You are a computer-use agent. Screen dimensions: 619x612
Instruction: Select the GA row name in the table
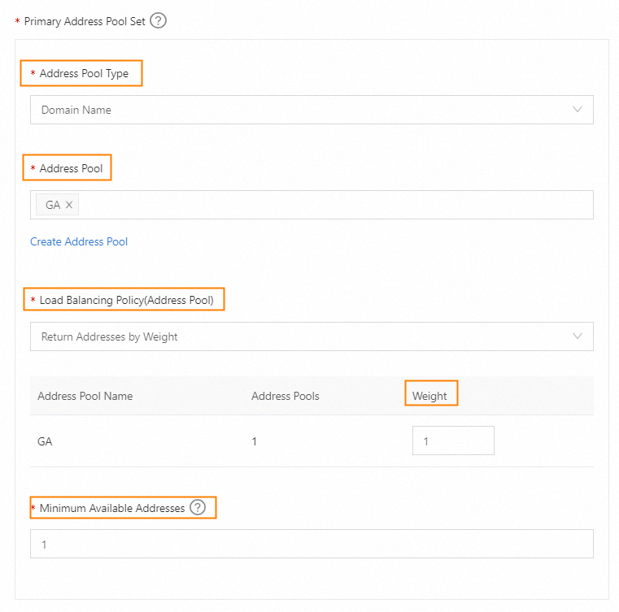coord(46,441)
